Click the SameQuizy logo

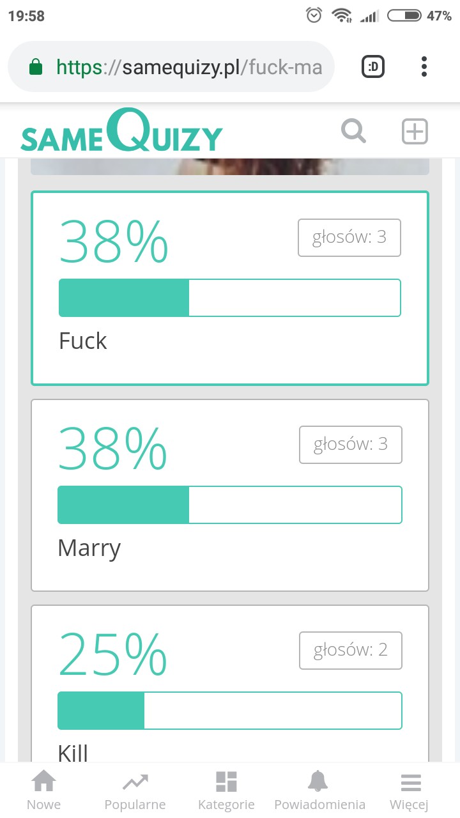(121, 132)
